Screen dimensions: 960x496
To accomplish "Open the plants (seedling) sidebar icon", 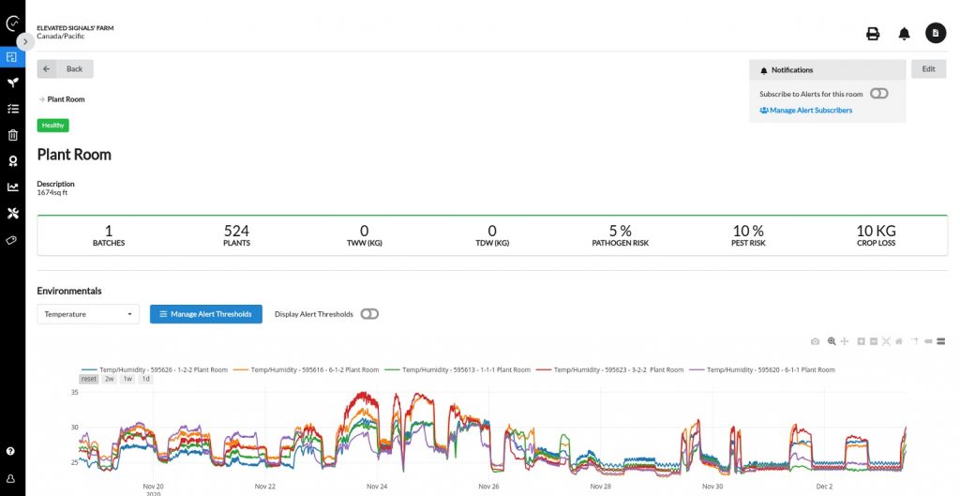I will [12, 83].
